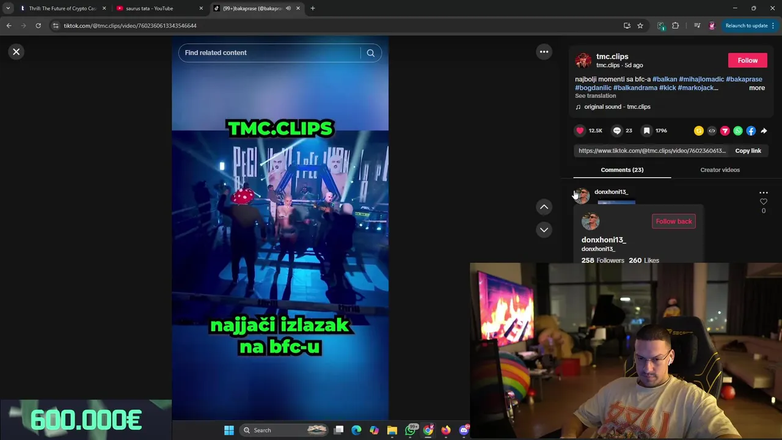
Task: Launch Microsoft Edge from the taskbar
Action: [356, 430]
